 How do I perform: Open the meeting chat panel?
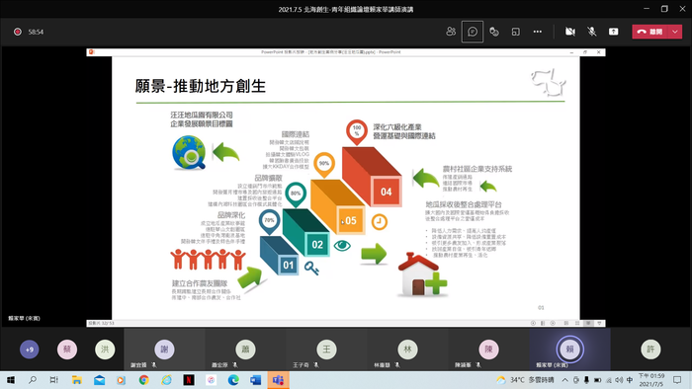click(x=473, y=32)
